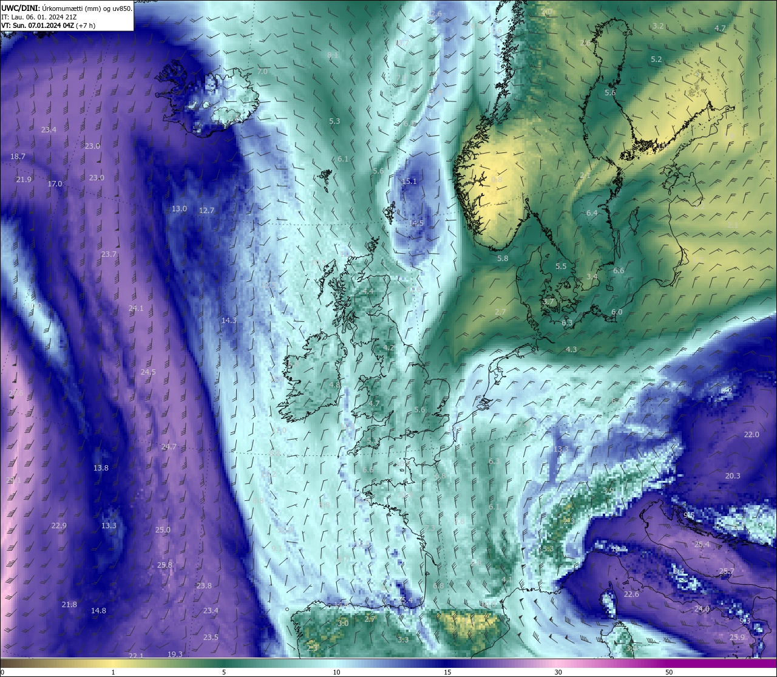Click the '4.8' value over Ireland
Image resolution: width=777 pixels, height=677 pixels.
(x=334, y=385)
